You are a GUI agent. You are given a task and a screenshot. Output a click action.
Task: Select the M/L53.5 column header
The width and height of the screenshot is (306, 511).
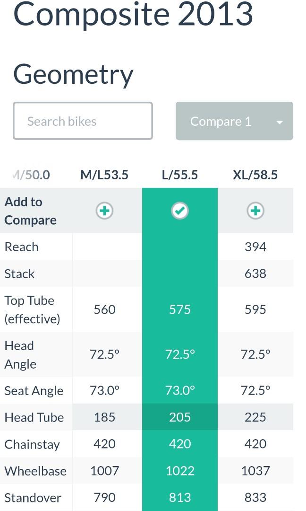tap(104, 175)
